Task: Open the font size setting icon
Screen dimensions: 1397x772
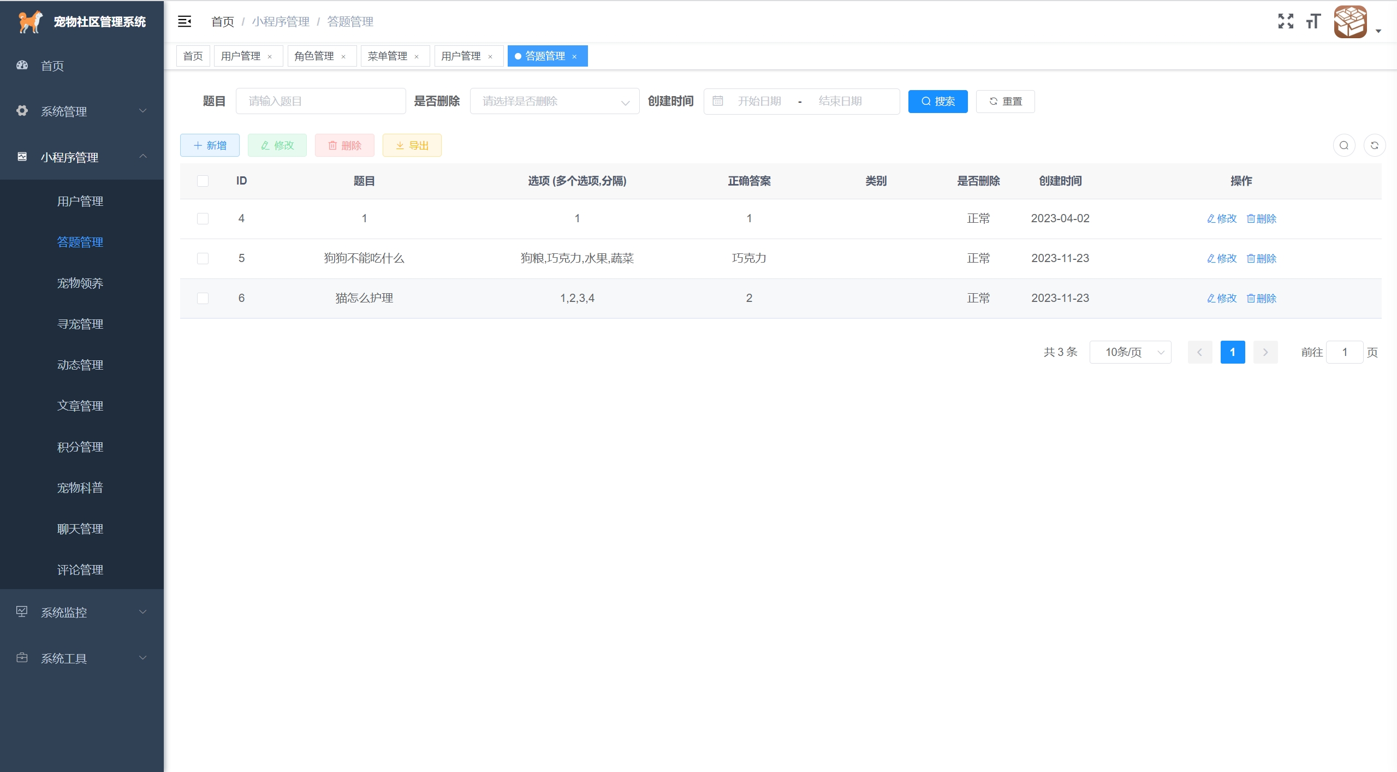Action: coord(1313,21)
